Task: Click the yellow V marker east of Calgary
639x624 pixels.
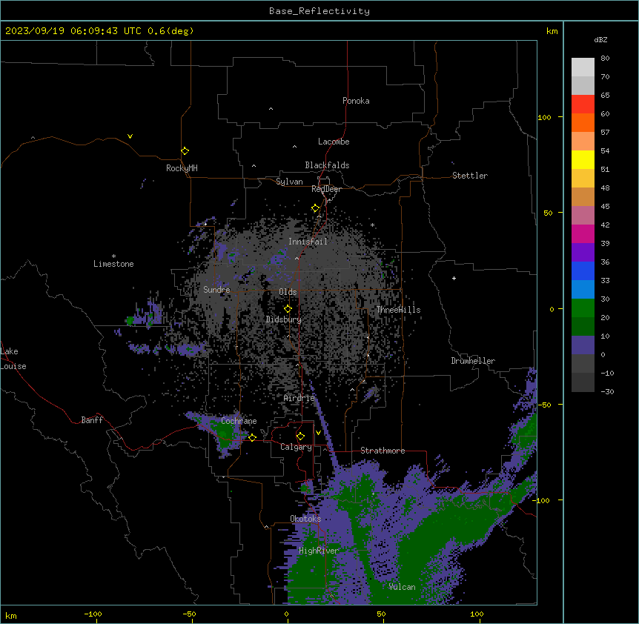Action: click(318, 433)
